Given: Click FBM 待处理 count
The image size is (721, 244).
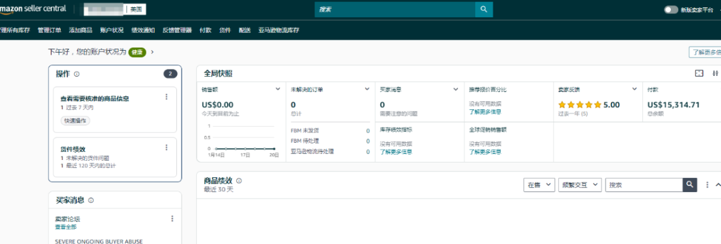Looking at the screenshot, I should coord(368,141).
